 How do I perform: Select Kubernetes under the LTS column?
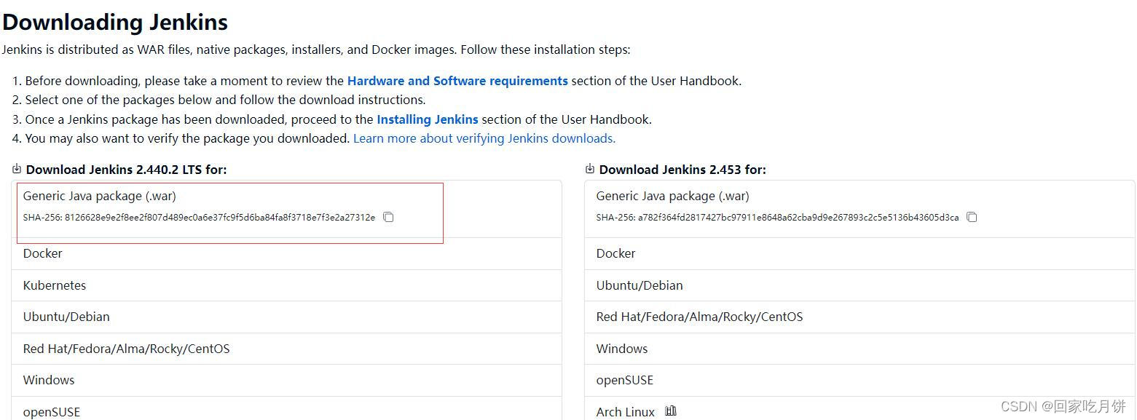286,285
